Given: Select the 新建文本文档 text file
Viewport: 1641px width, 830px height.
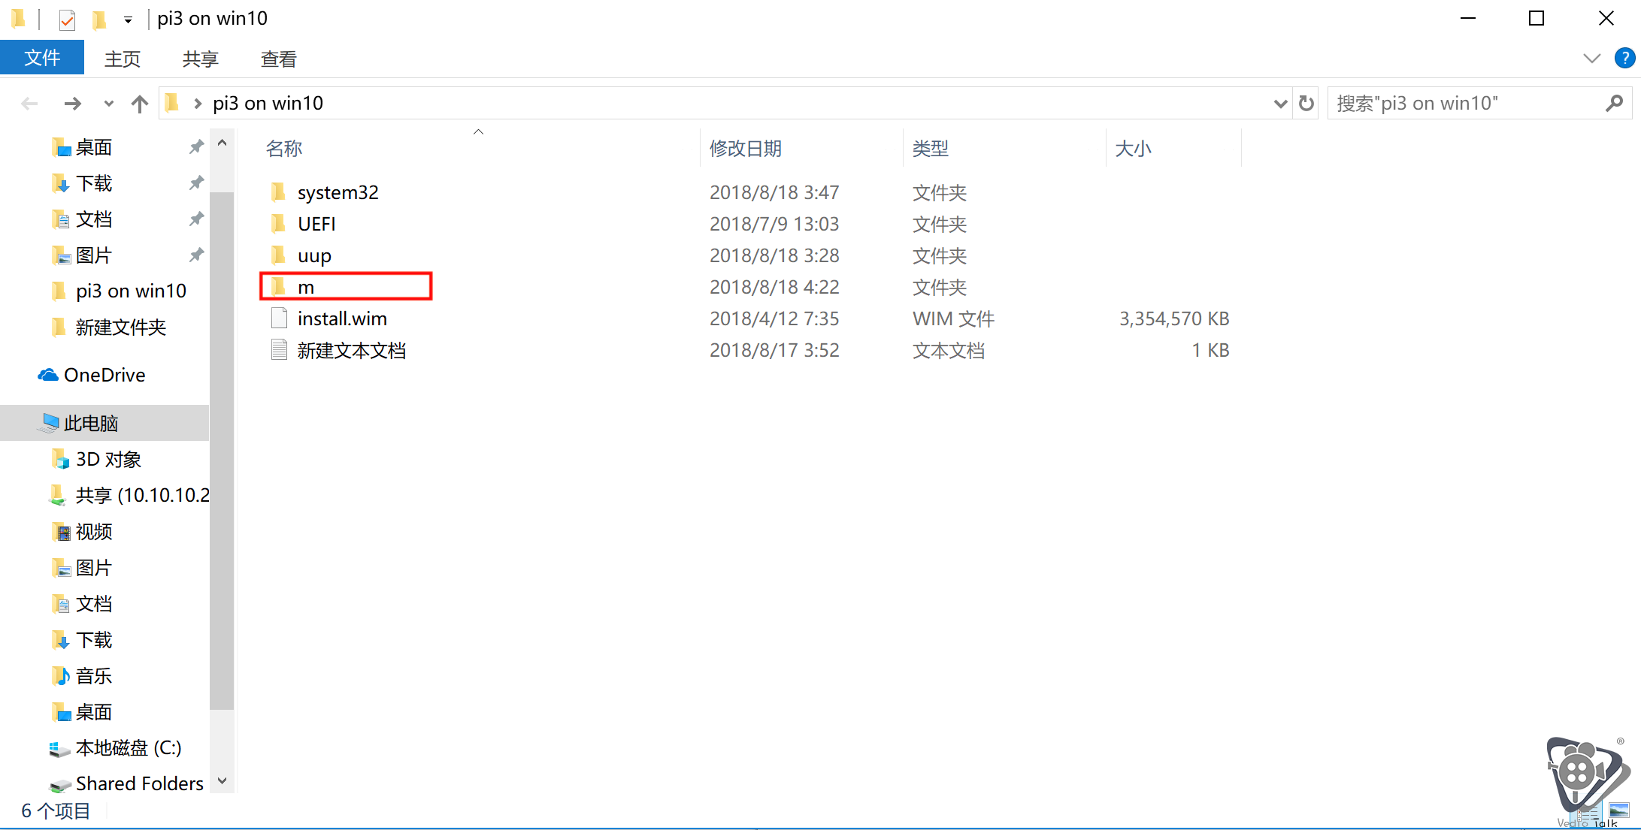Looking at the screenshot, I should coord(351,350).
